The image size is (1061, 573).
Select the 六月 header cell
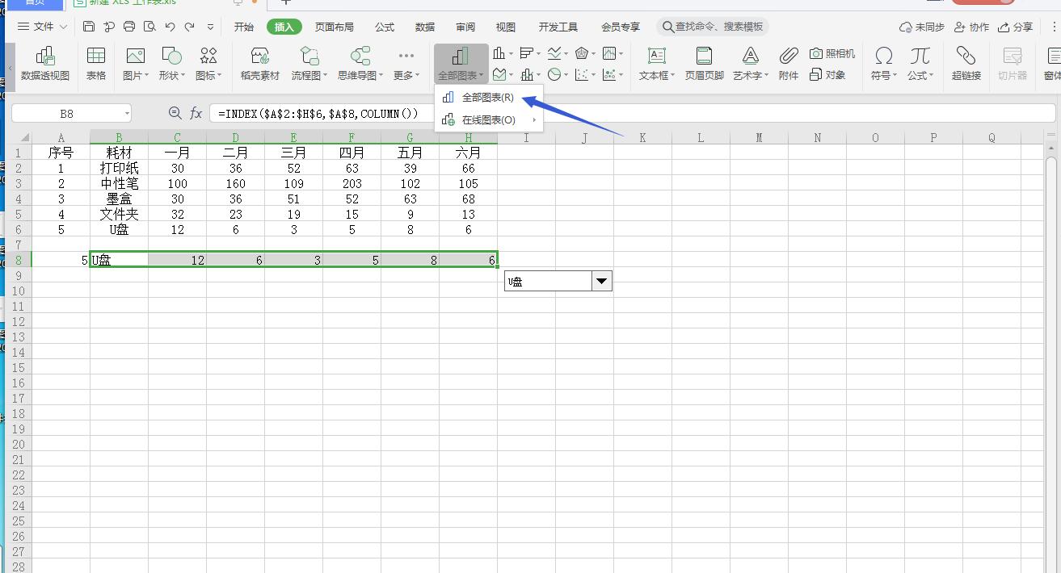click(x=468, y=153)
